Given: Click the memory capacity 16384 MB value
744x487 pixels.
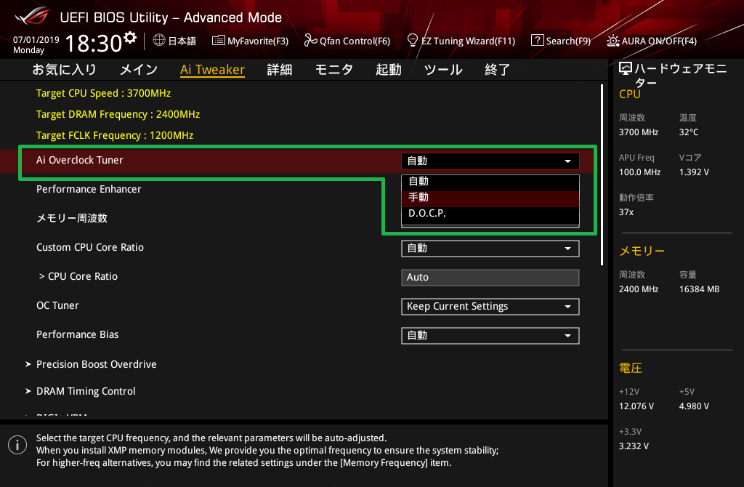Looking at the screenshot, I should [x=699, y=289].
